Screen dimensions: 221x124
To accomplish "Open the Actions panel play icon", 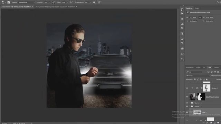I will [x=182, y=13].
